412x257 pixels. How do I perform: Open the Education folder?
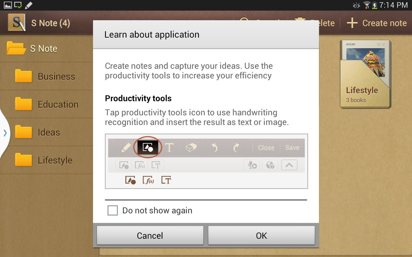point(46,104)
